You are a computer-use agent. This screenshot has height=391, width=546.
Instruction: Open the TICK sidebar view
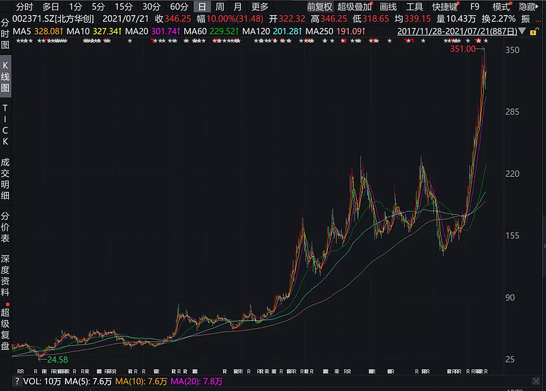tap(5, 125)
